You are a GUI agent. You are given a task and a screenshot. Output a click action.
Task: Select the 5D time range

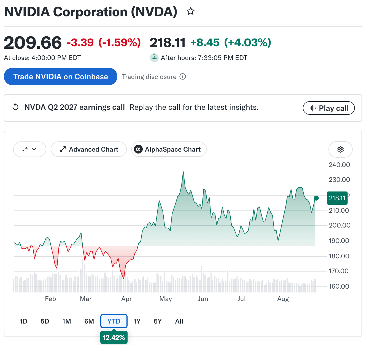45,321
